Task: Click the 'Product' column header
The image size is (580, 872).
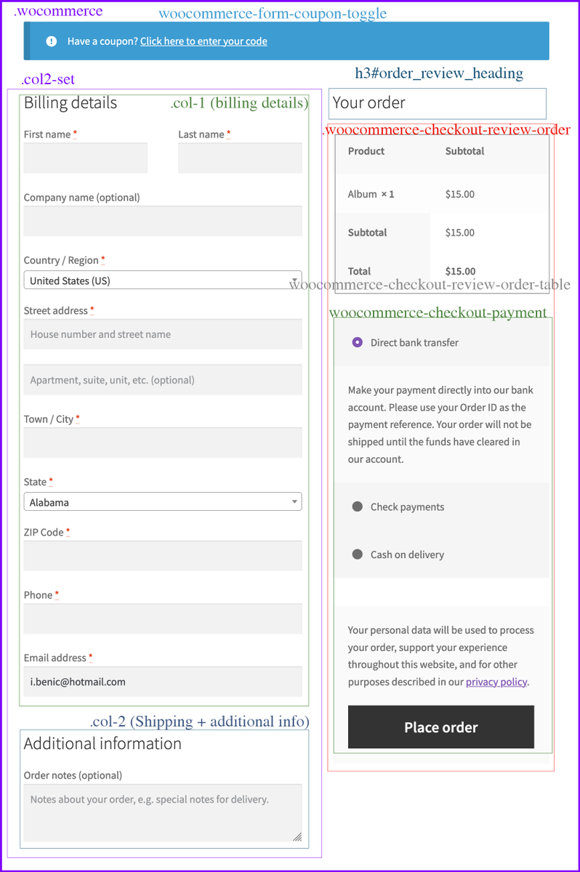Action: click(366, 151)
